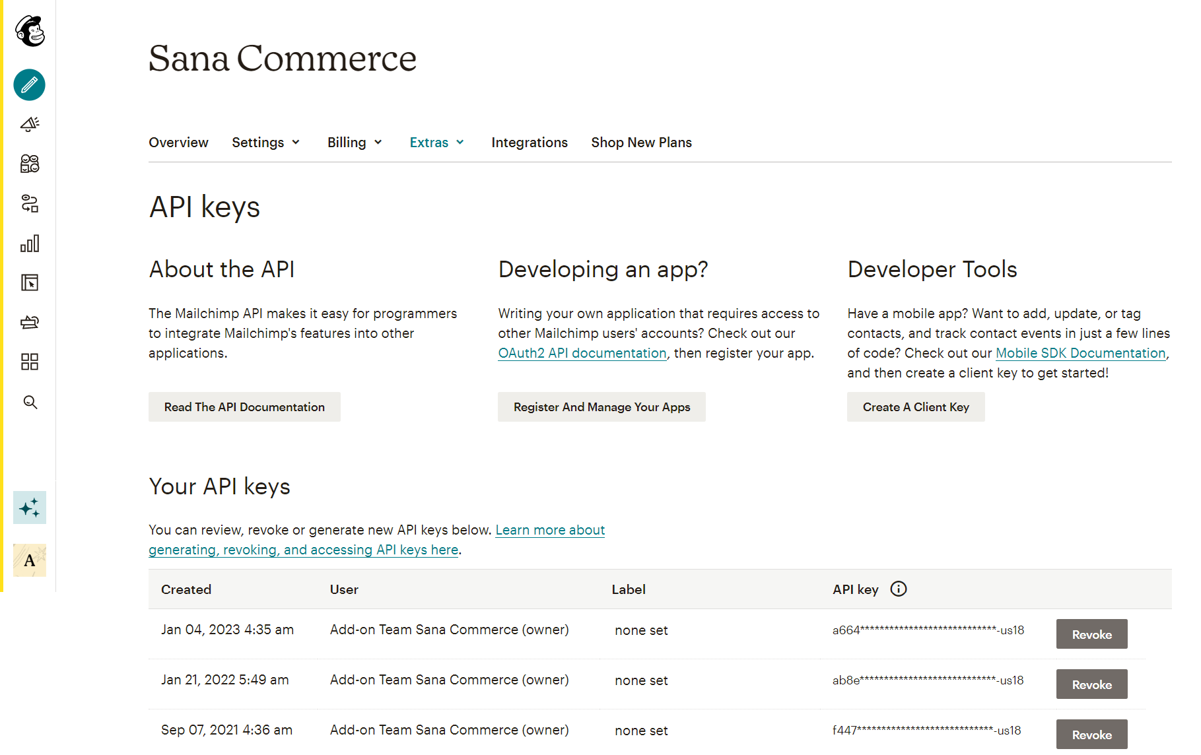
Task: Click the Search magnifier icon in sidebar
Action: pos(30,403)
